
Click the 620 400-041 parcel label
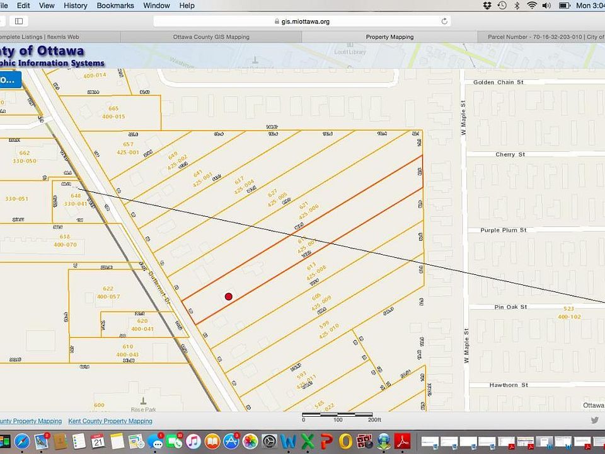[x=142, y=325]
